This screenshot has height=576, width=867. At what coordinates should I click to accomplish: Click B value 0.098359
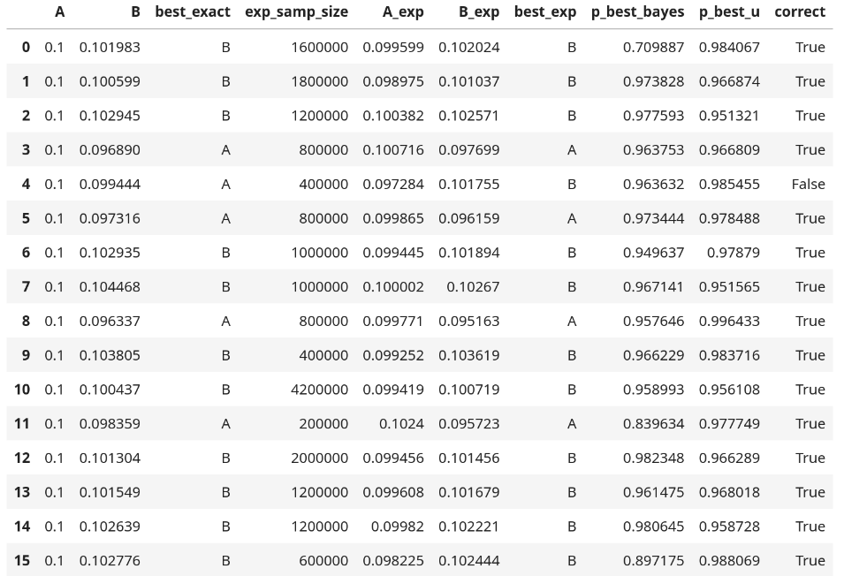[x=110, y=424]
